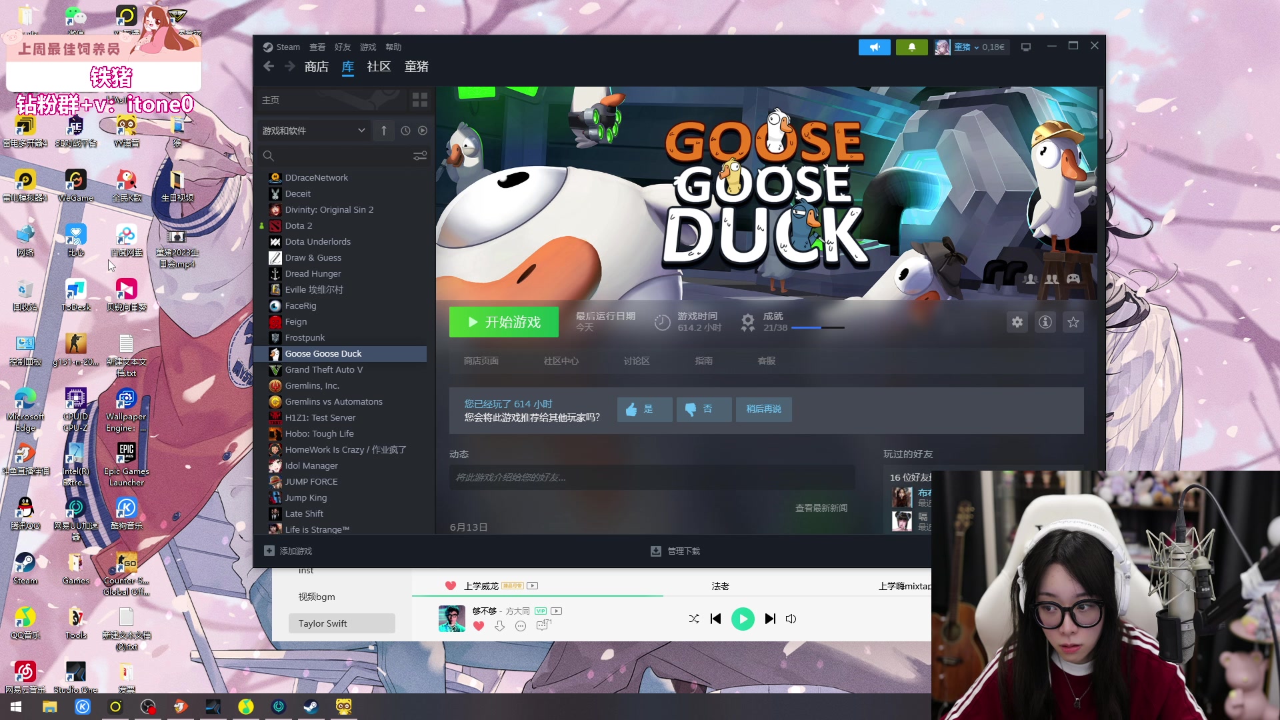1280x720 pixels.
Task: Click the Steam announcements megaphone icon
Action: (874, 47)
